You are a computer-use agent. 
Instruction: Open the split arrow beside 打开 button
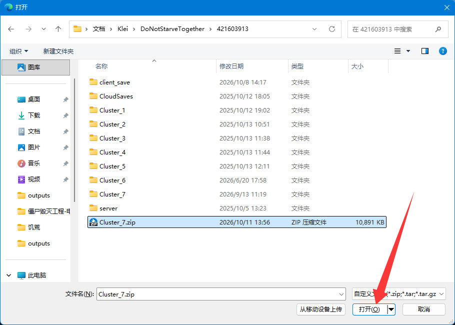pos(391,309)
